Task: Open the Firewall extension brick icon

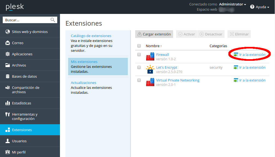Action: [150, 56]
